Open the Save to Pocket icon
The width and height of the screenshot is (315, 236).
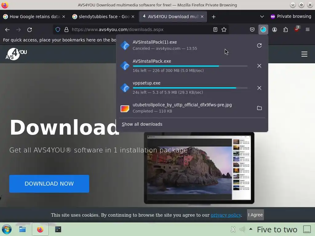(252, 30)
